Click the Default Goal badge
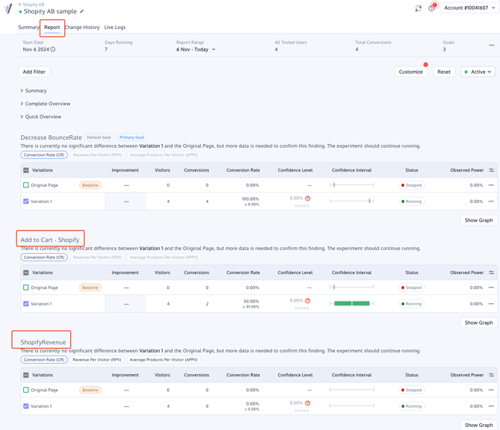 99,137
